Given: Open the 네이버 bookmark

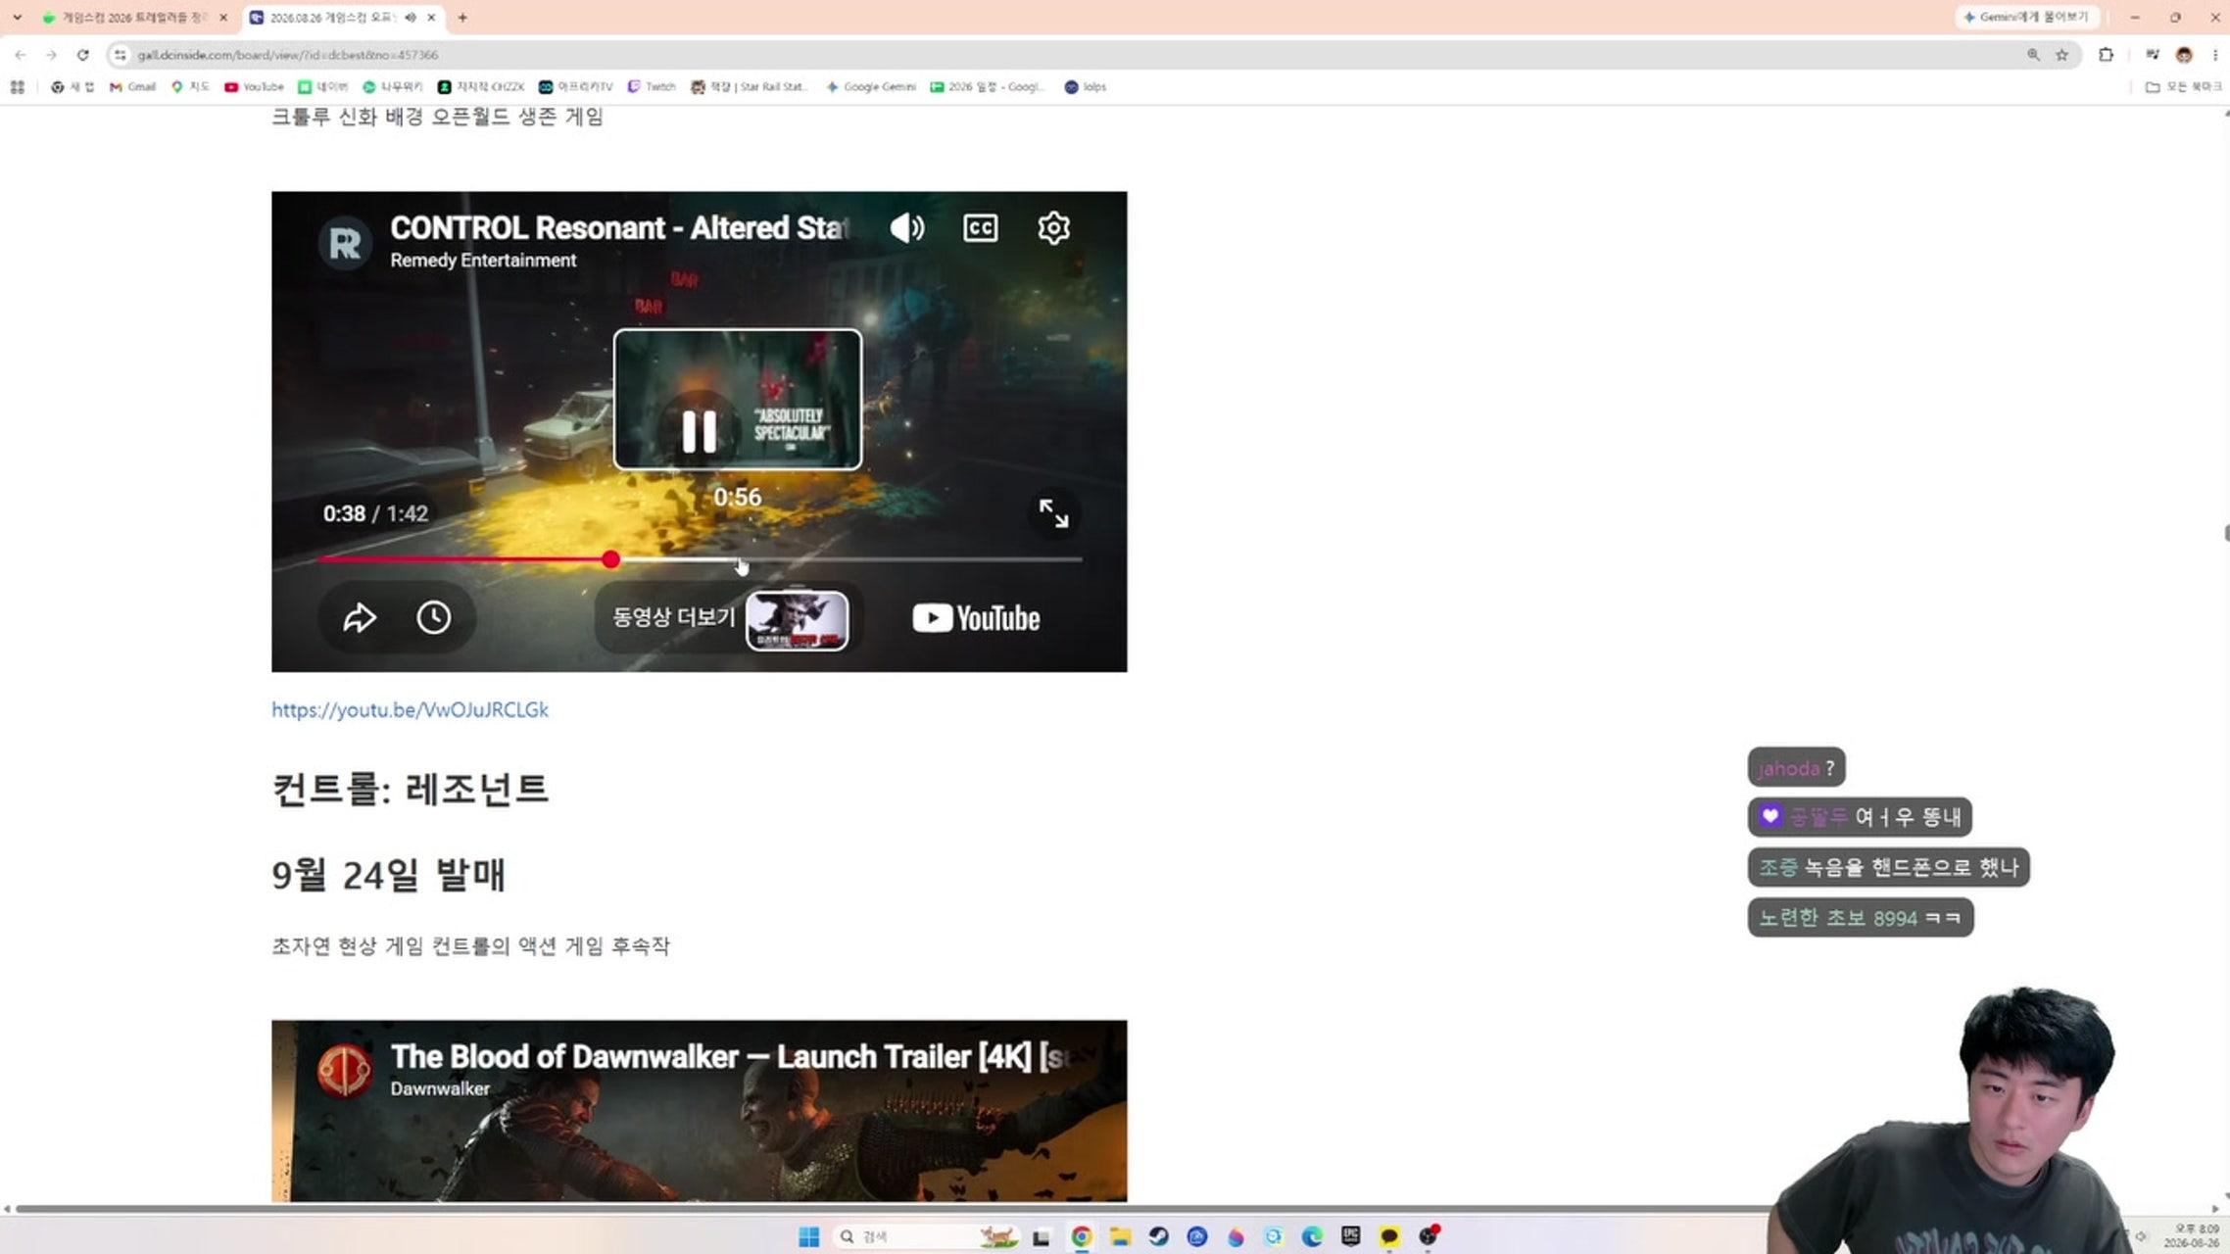Looking at the screenshot, I should 323,87.
